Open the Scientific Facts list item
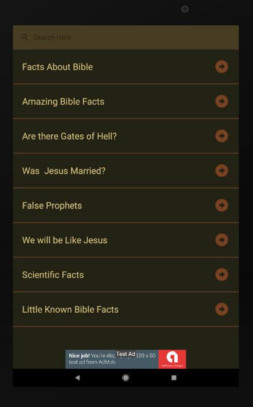The width and height of the screenshot is (253, 407). click(126, 274)
